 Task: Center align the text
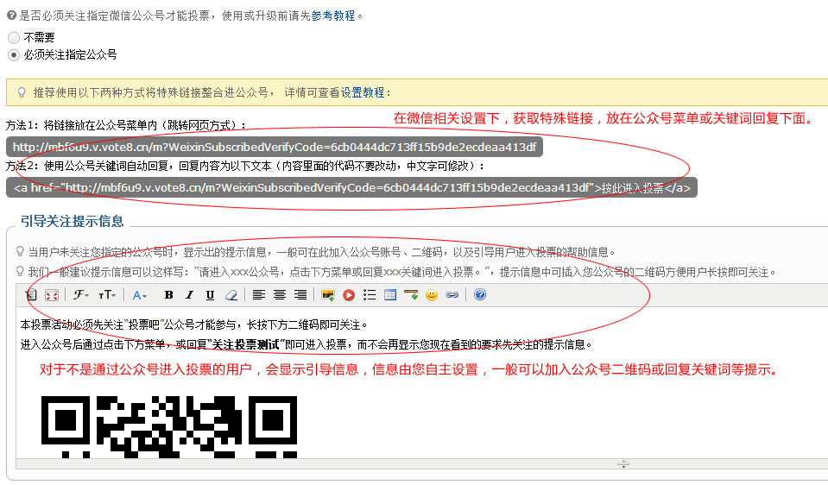point(280,295)
